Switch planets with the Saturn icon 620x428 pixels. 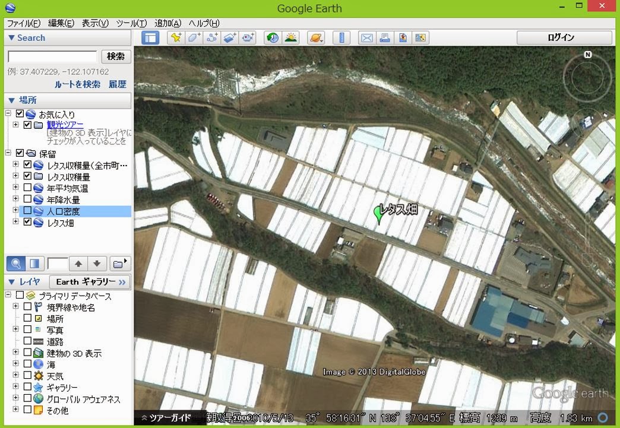tap(316, 38)
